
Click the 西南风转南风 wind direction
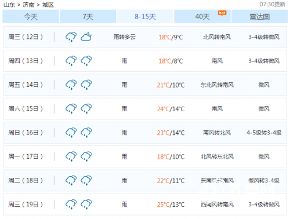[217, 205]
